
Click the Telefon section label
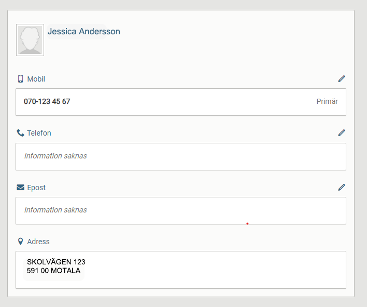pyautogui.click(x=39, y=133)
